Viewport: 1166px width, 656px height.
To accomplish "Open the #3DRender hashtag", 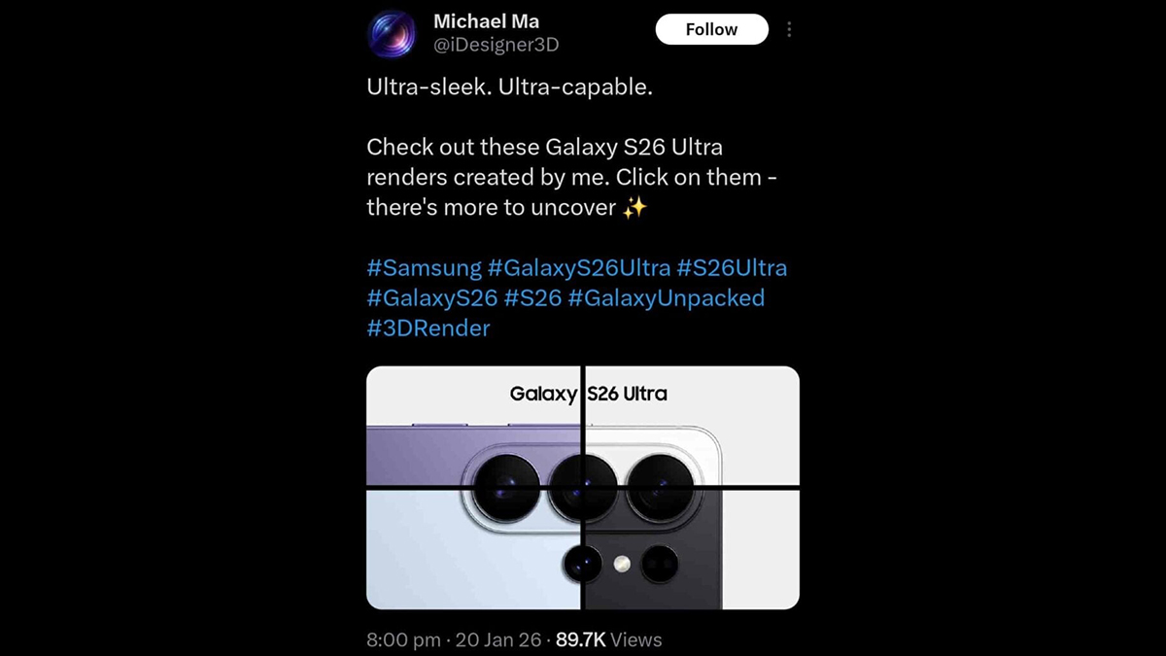I will (429, 328).
